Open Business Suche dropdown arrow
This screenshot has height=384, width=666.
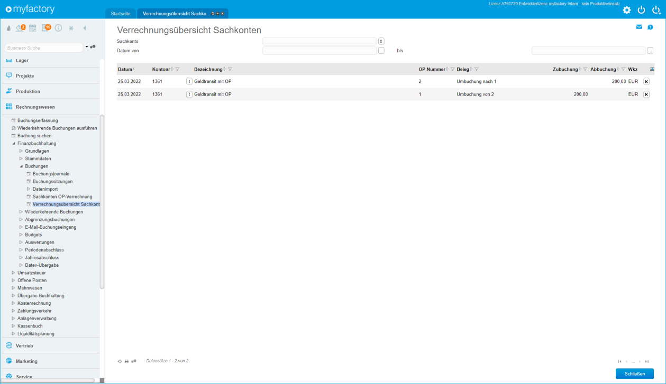pos(87,48)
